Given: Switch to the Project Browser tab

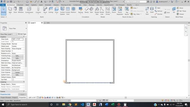Looking at the screenshot, I should point(9,97).
